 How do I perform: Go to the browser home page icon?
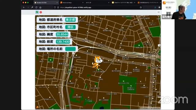click(40, 7)
